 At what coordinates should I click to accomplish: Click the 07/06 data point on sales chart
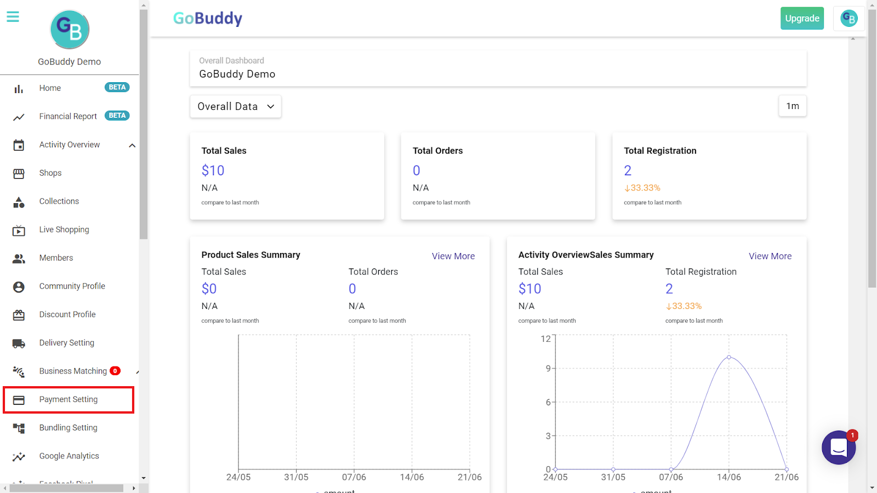(x=671, y=469)
